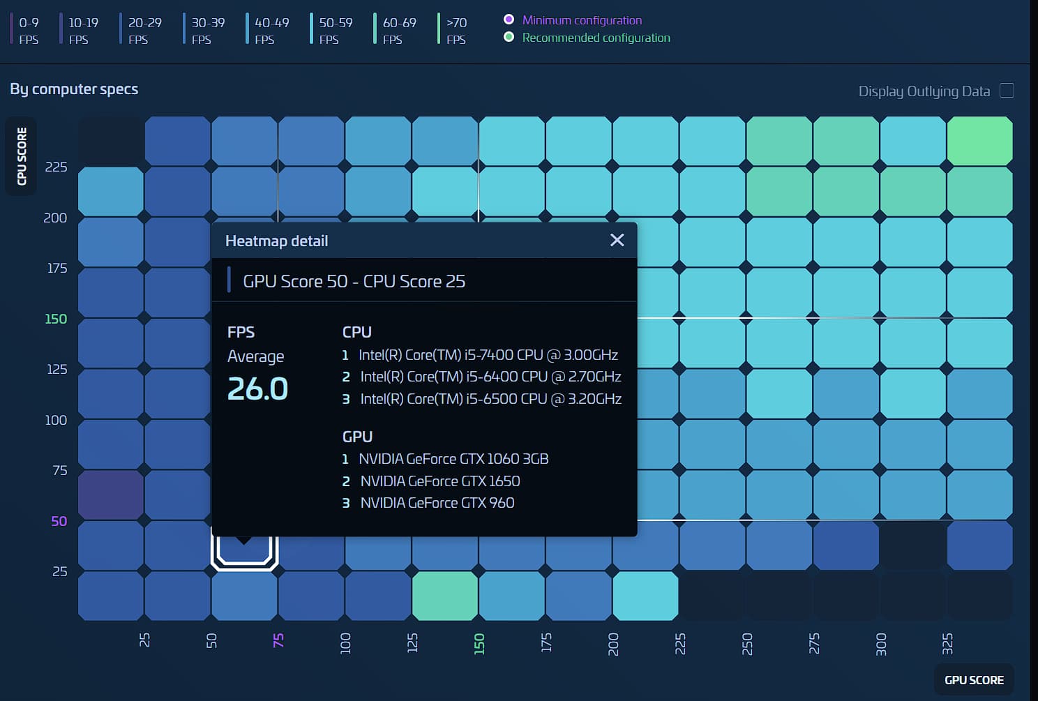Image resolution: width=1038 pixels, height=701 pixels.
Task: Select the heatmap cell GPU 325, CPU 200
Action: pos(979,192)
